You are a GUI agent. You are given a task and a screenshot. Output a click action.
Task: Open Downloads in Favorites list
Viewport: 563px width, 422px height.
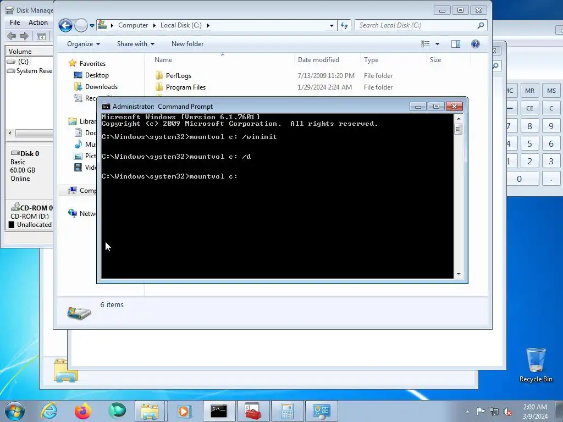101,86
